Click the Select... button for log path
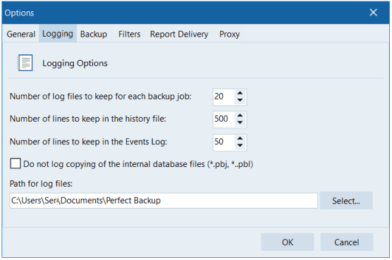The width and height of the screenshot is (392, 260). pos(346,201)
